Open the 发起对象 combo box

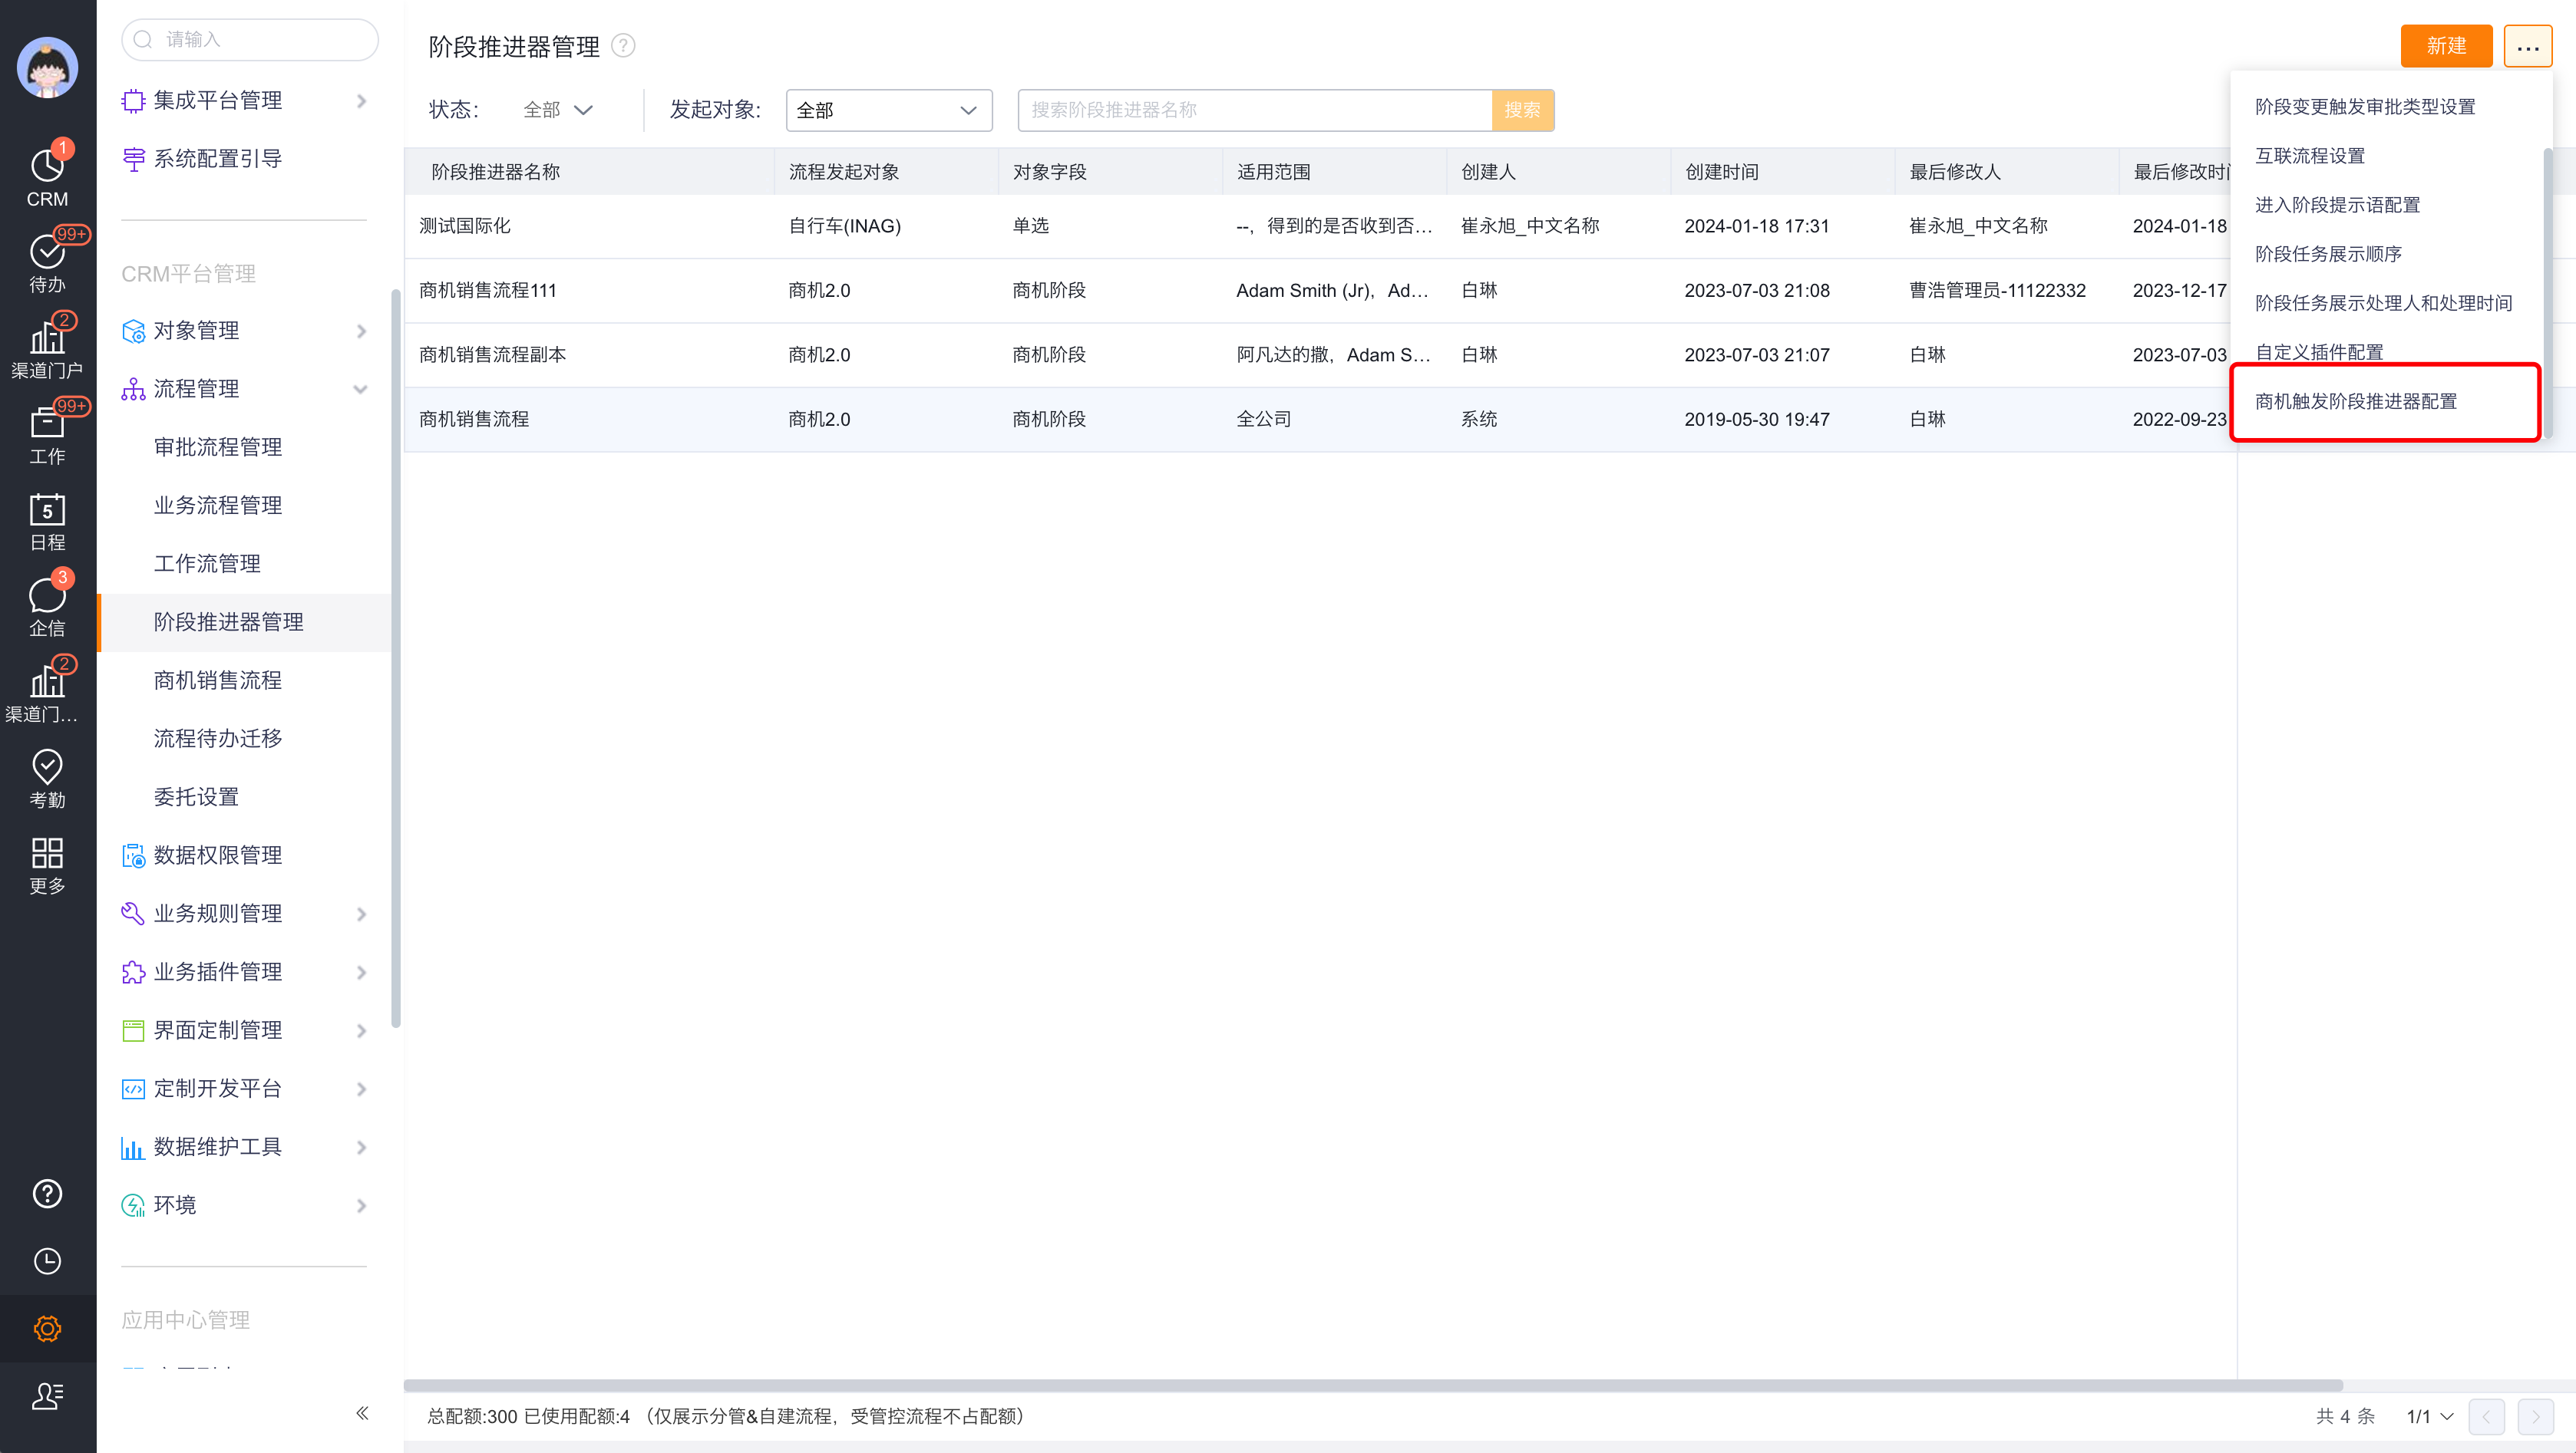[x=888, y=110]
